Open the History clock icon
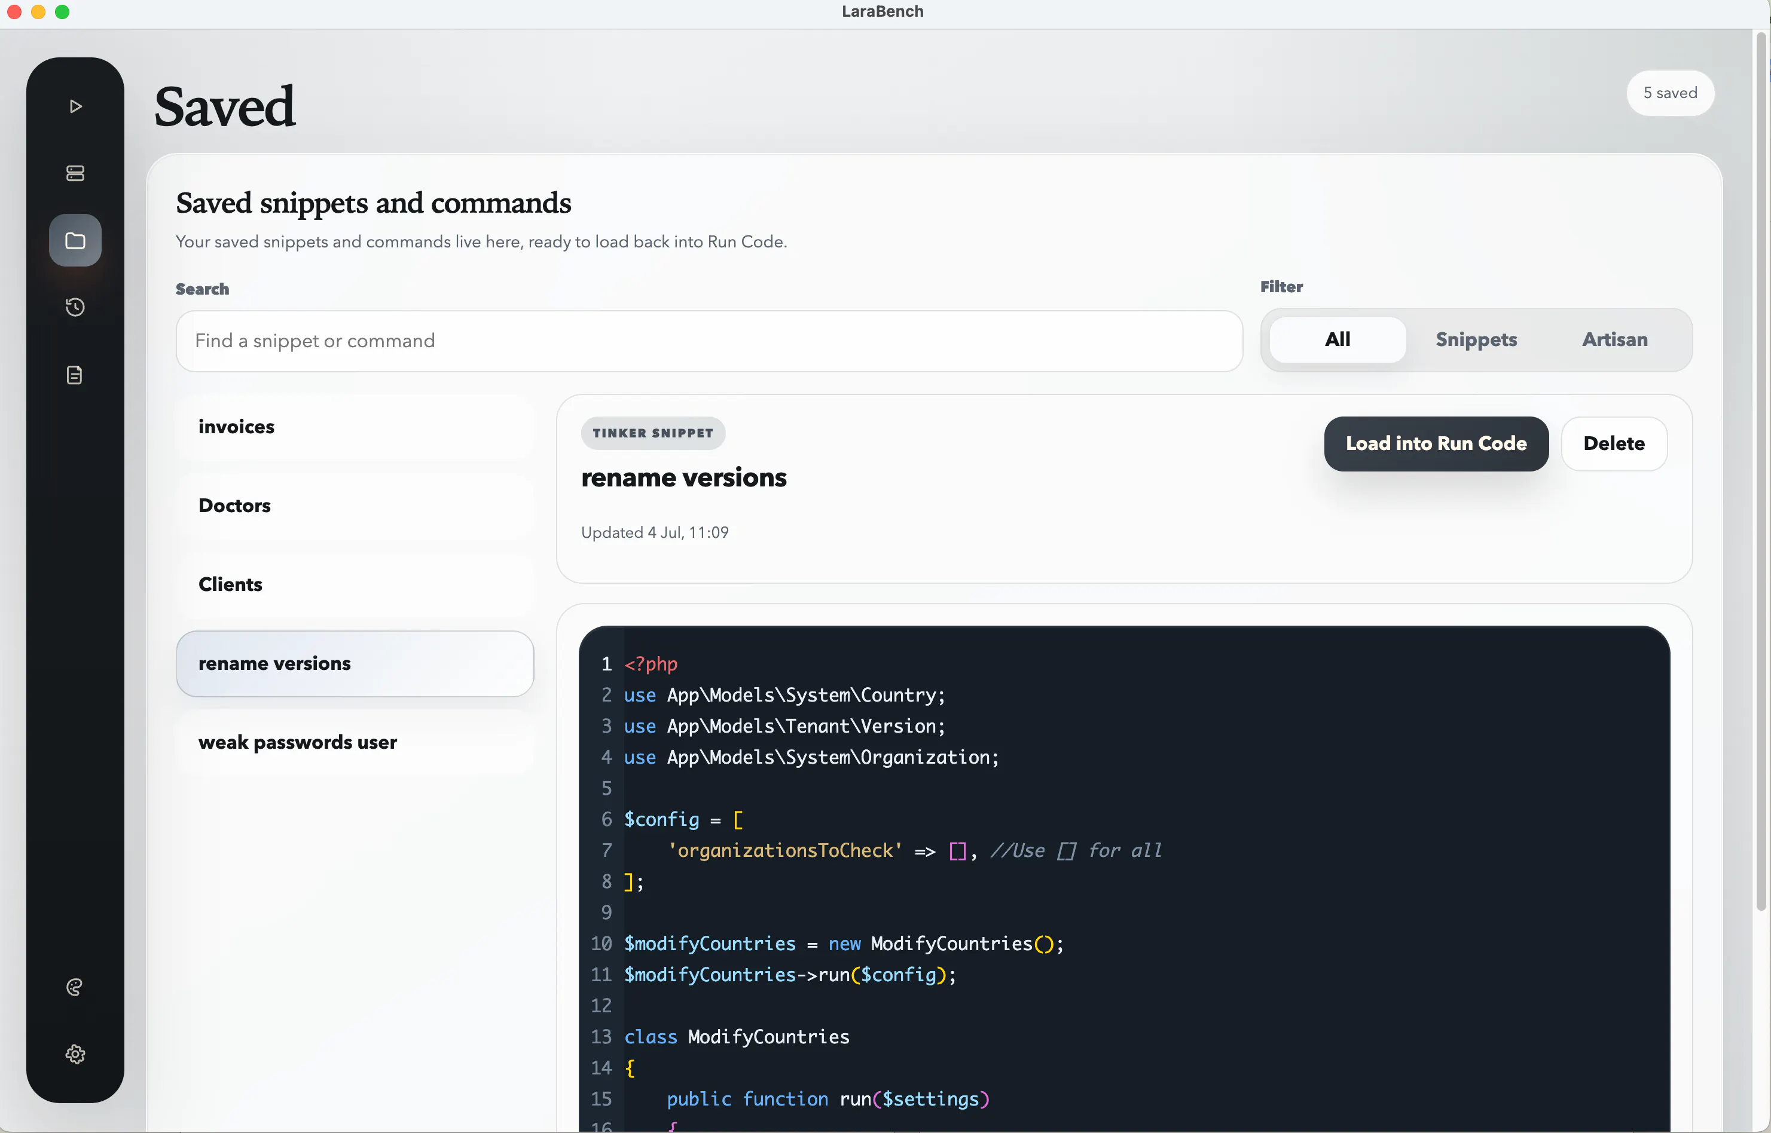 (x=75, y=308)
